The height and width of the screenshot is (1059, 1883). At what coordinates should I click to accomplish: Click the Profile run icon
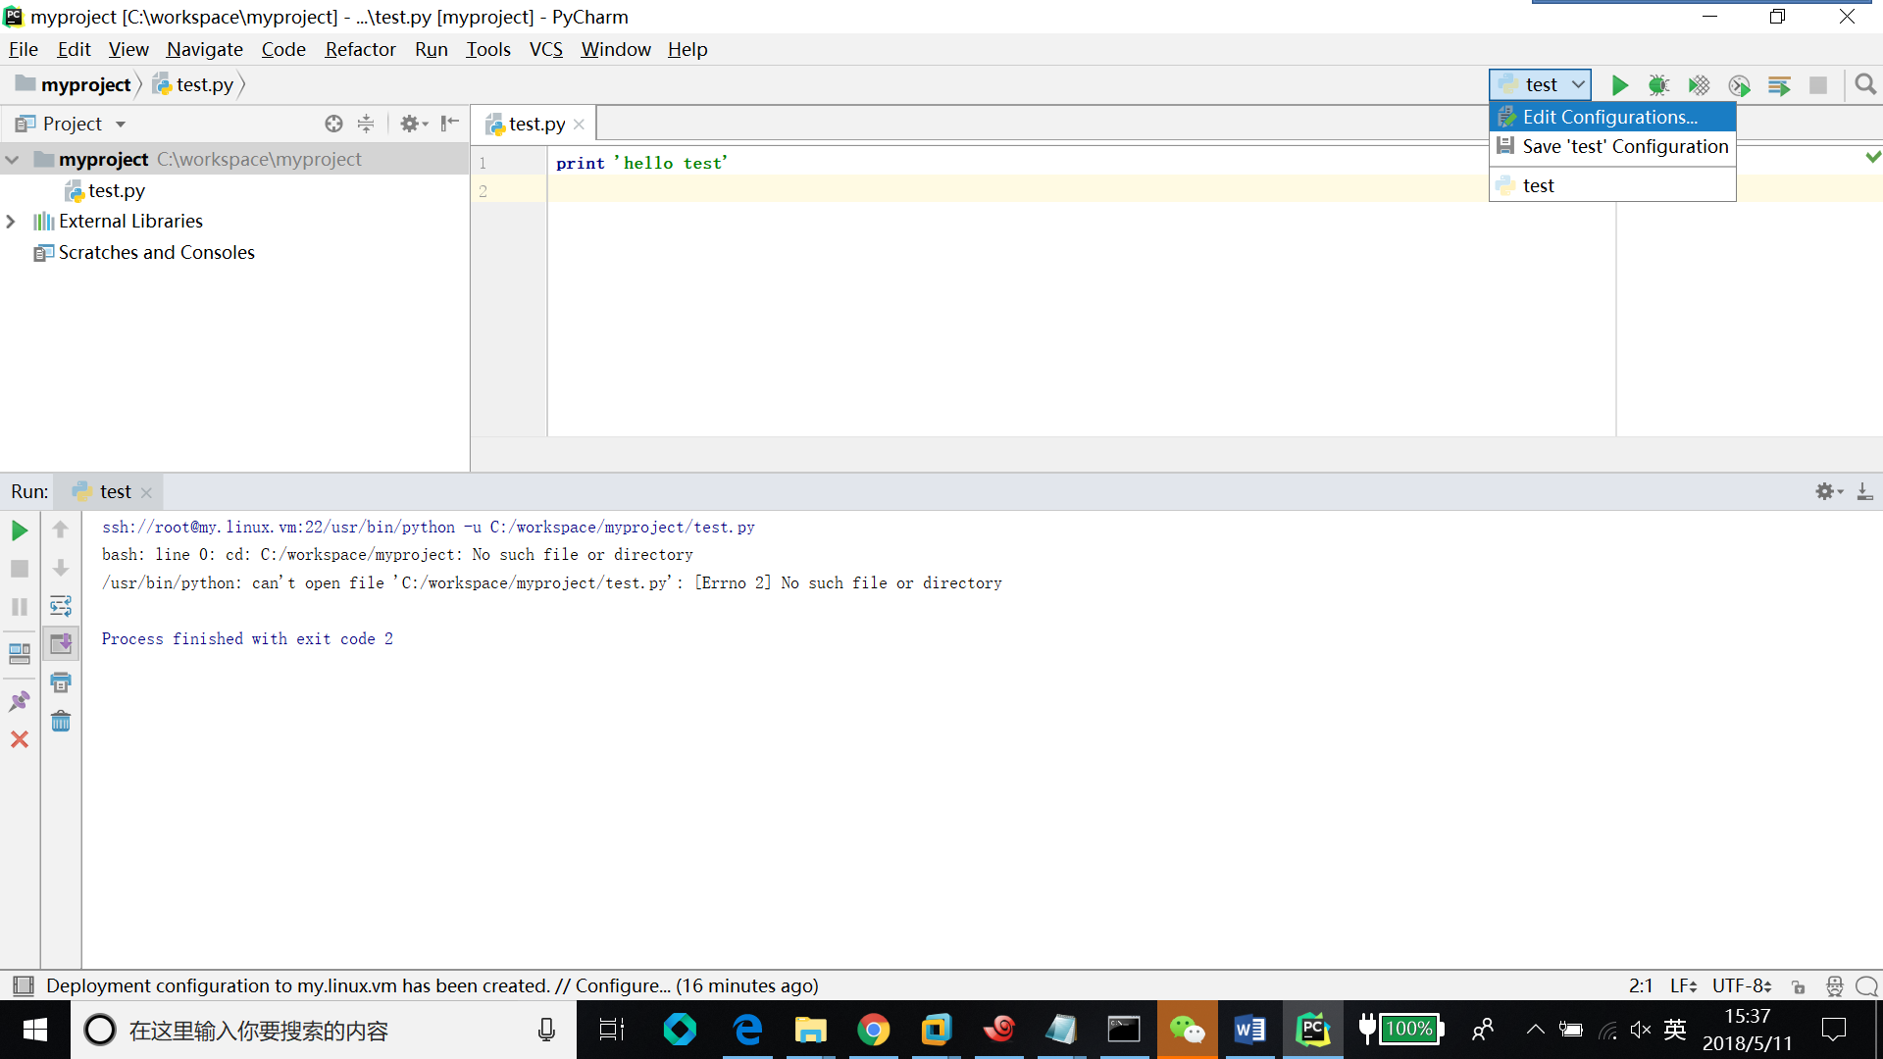tap(1739, 85)
